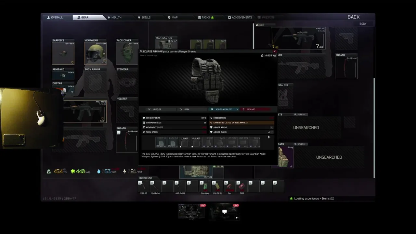Click the second LIVE stream thumbnail
Image resolution: width=416 pixels, height=234 pixels.
225,212
